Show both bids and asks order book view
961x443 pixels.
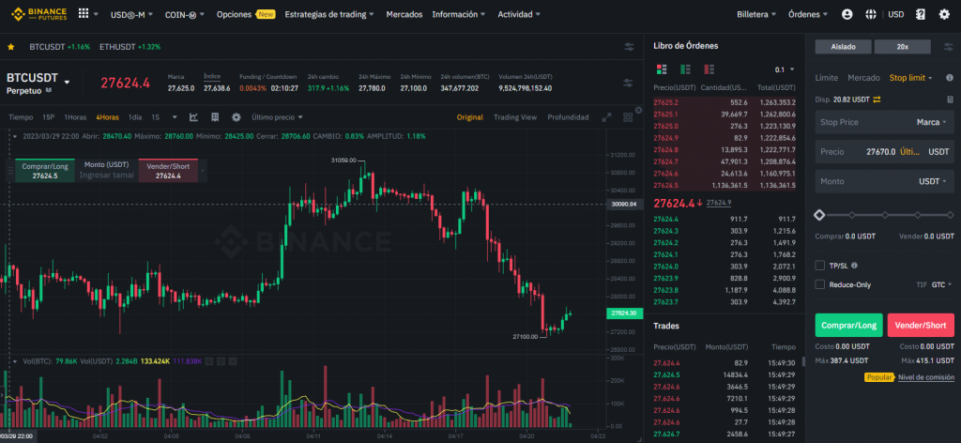click(662, 69)
